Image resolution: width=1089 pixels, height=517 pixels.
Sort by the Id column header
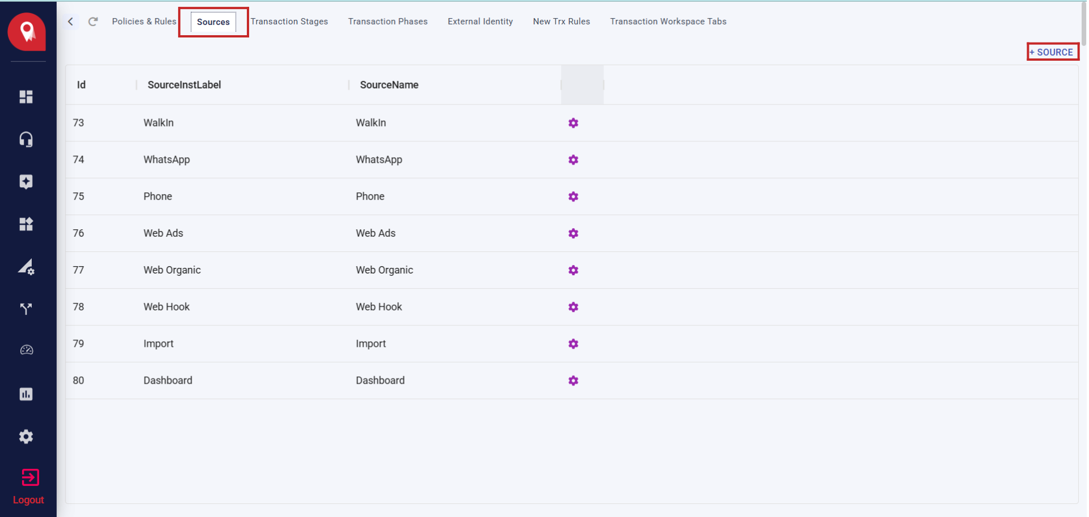[x=81, y=85]
